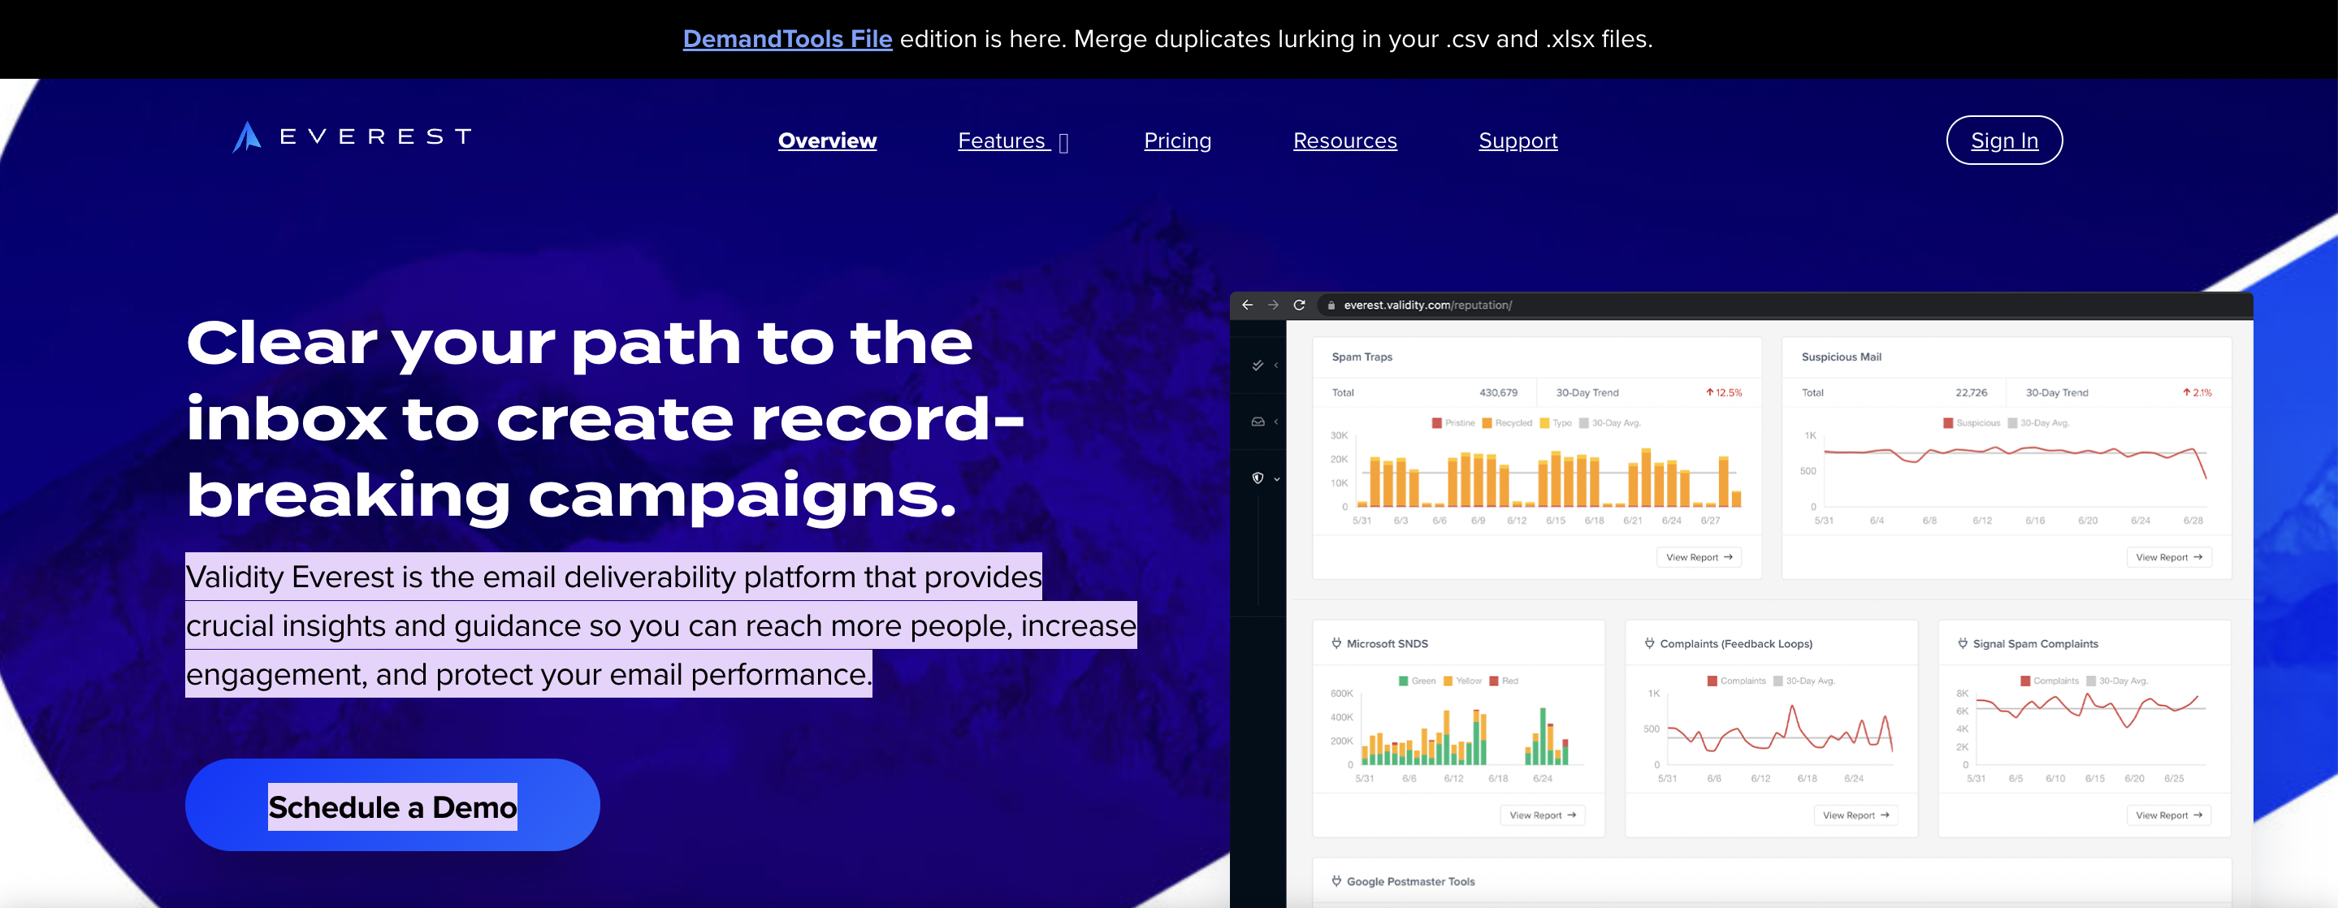The image size is (2338, 908).
Task: Expand the Features dropdown menu
Action: (1012, 141)
